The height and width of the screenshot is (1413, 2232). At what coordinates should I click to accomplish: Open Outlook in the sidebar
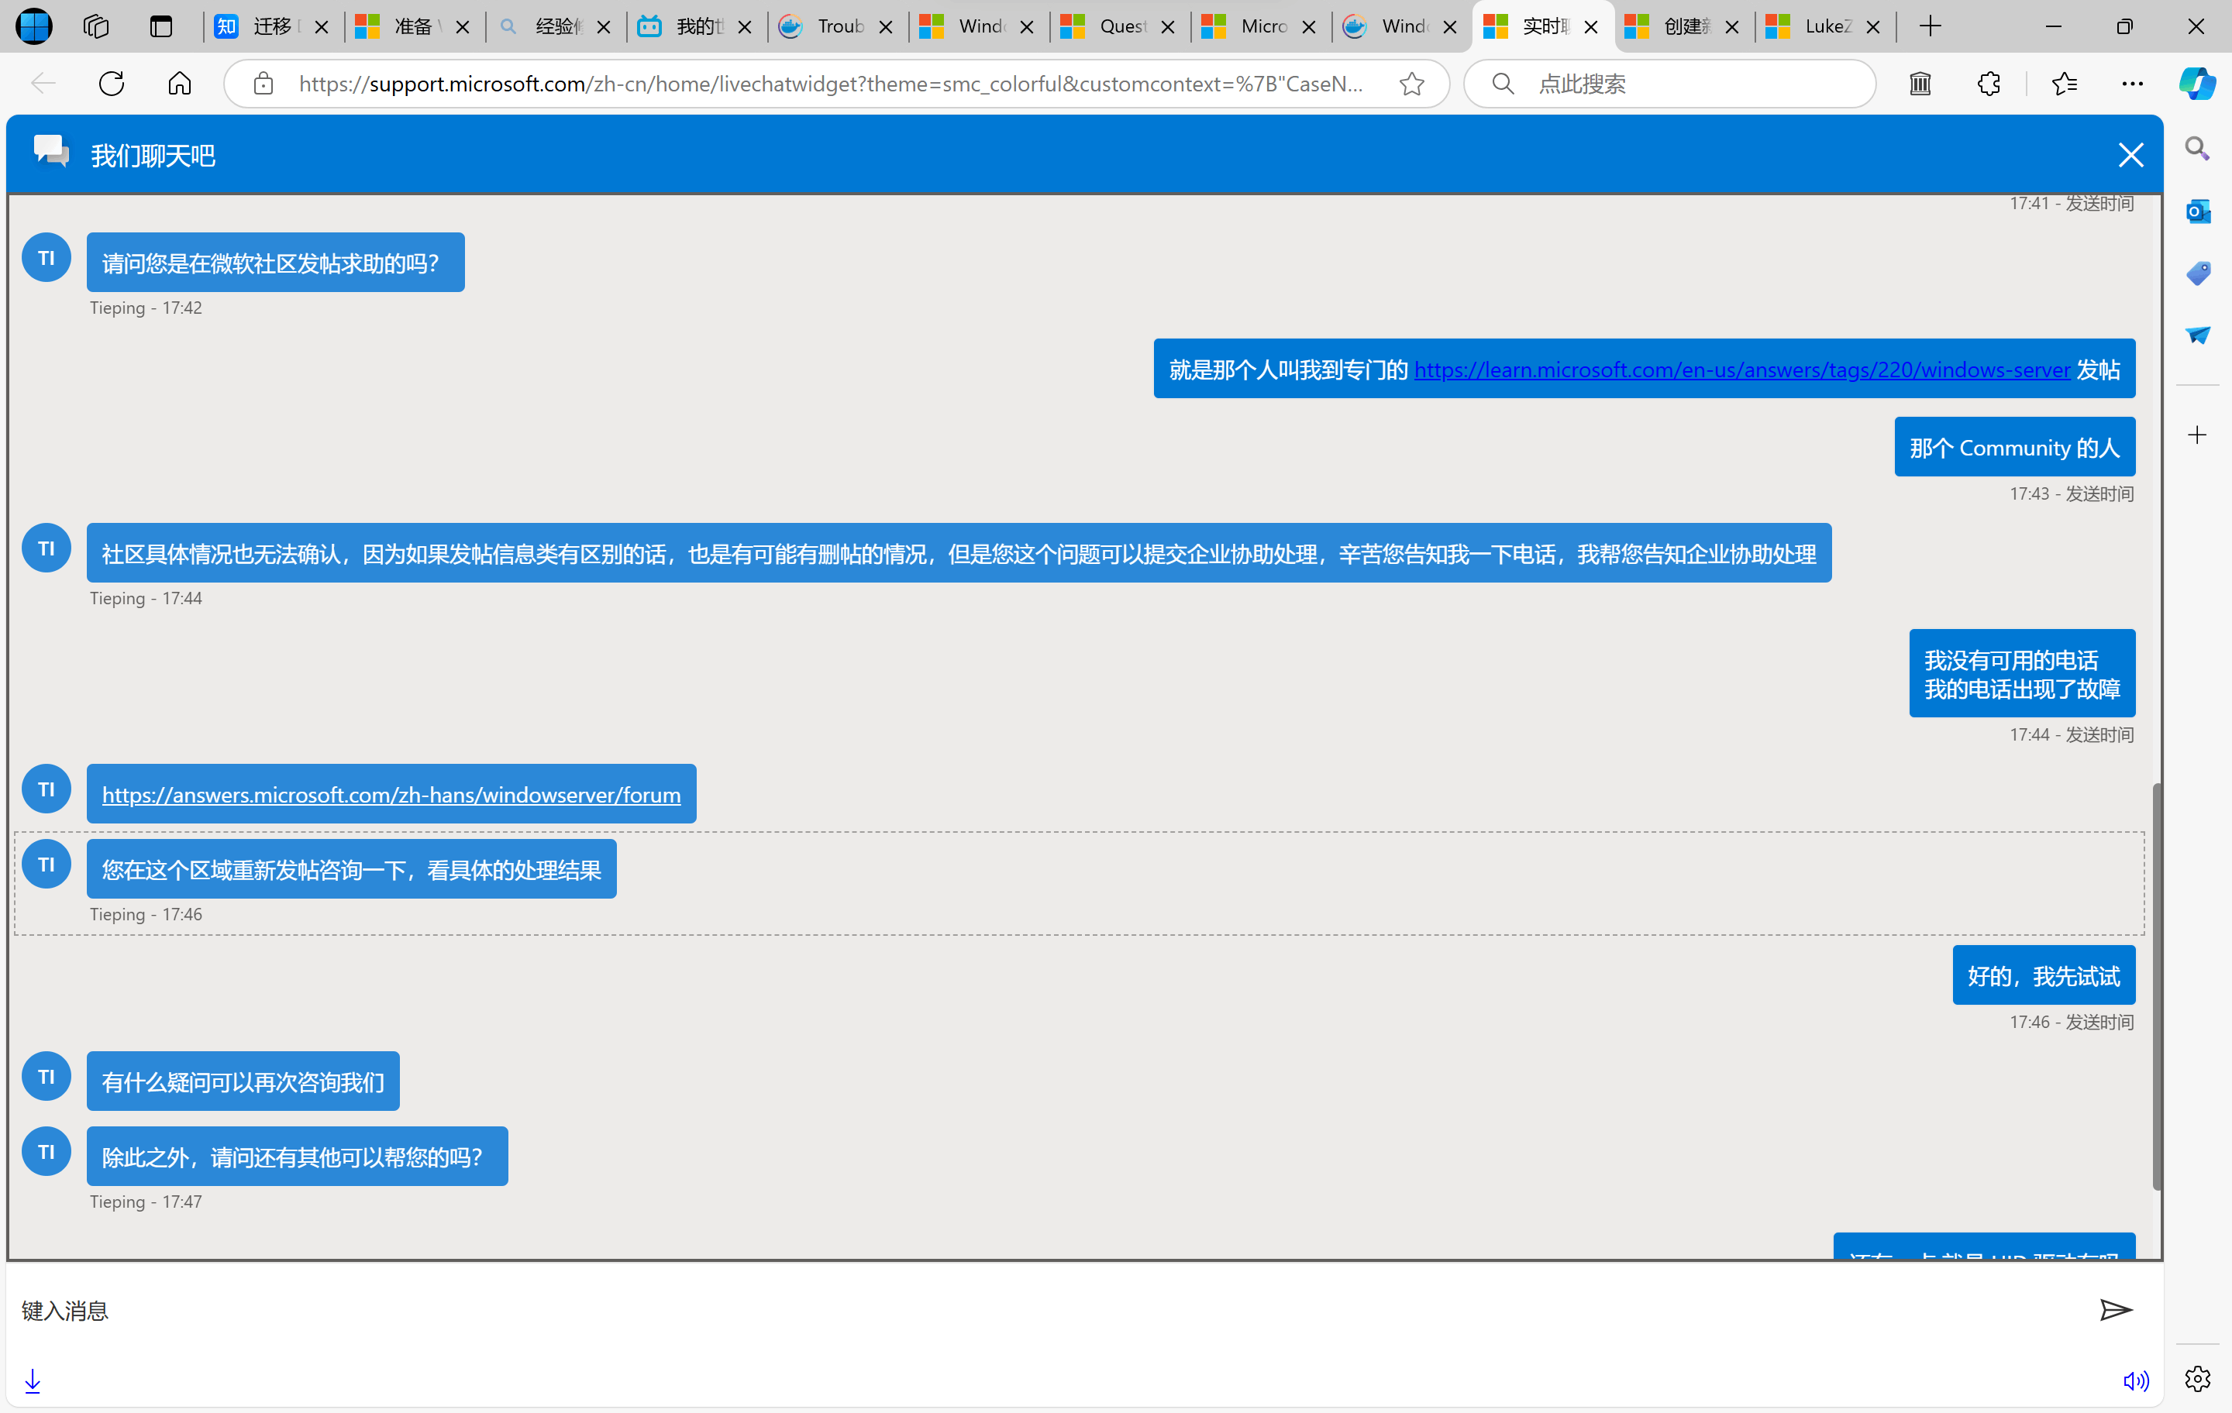point(2197,211)
